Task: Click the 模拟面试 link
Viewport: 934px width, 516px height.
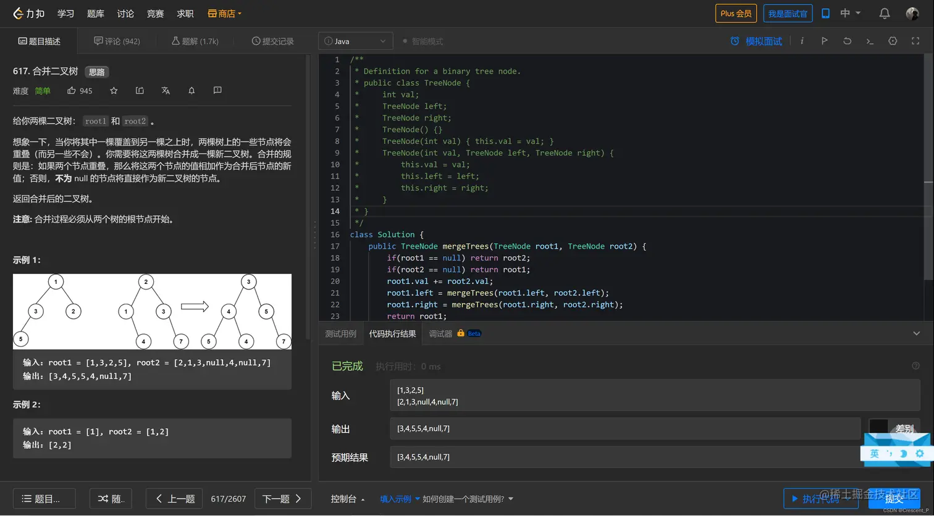Action: tap(764, 41)
